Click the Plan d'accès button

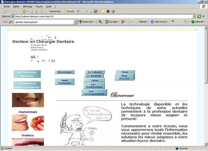coord(124,77)
